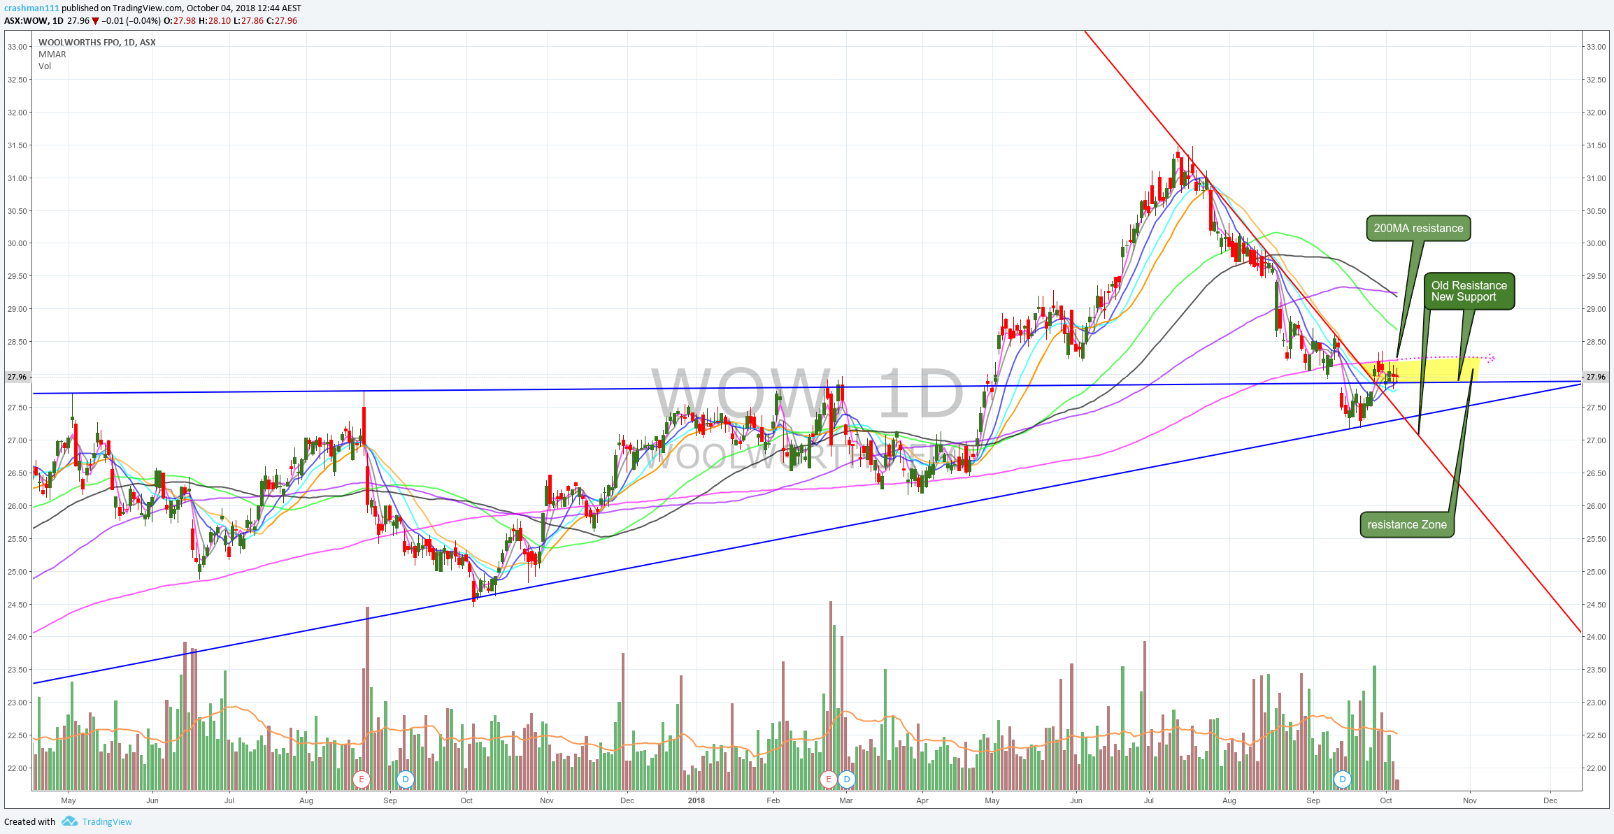Click 25.50 on the left price axis
Viewport: 1614px width, 834px height.
(17, 539)
